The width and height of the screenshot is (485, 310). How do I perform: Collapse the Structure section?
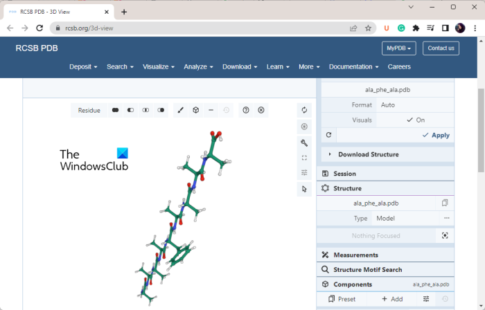(385, 188)
